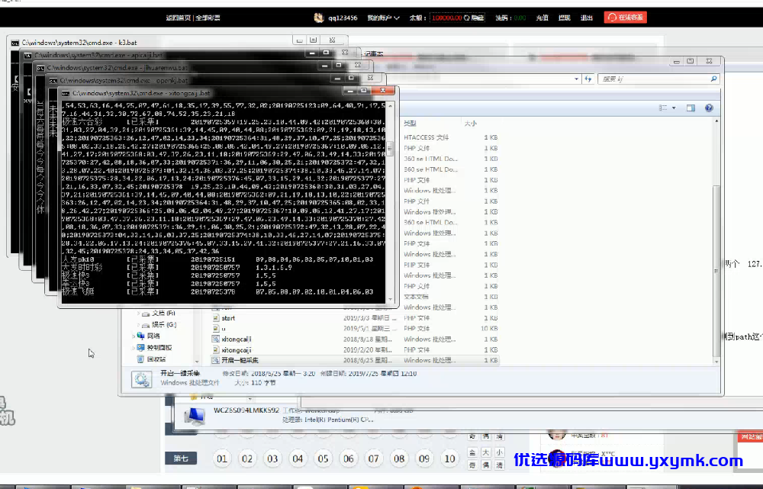Click the start PHP file icon
The height and width of the screenshot is (489, 763).
coord(216,318)
